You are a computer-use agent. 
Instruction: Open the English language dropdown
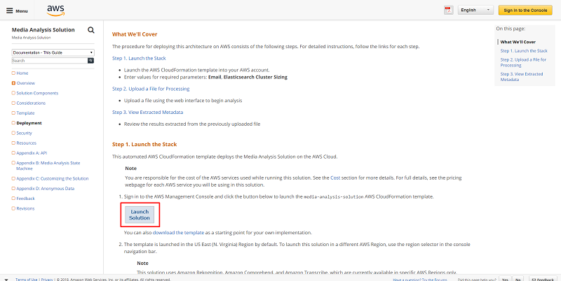pyautogui.click(x=475, y=10)
